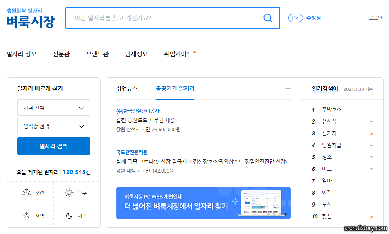Select popular search term 부산

point(327,205)
